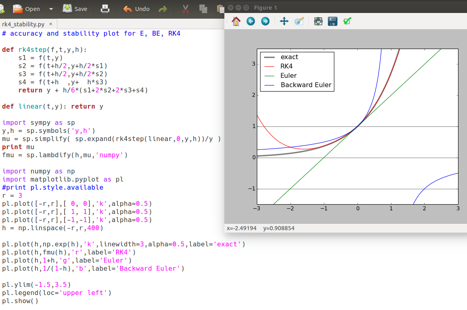This screenshot has width=467, height=310.
Task: Close the rk4_stability.py tab
Action: [51, 24]
